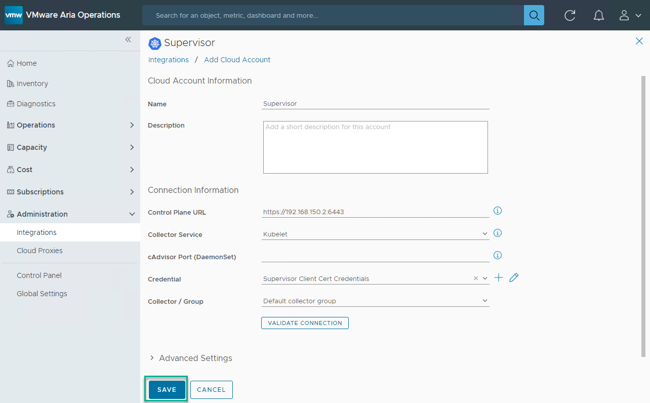Click into the Description text area
Screen dimensions: 650x403
click(x=375, y=147)
